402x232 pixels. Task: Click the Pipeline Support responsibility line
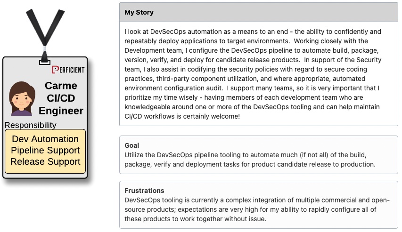[45, 150]
